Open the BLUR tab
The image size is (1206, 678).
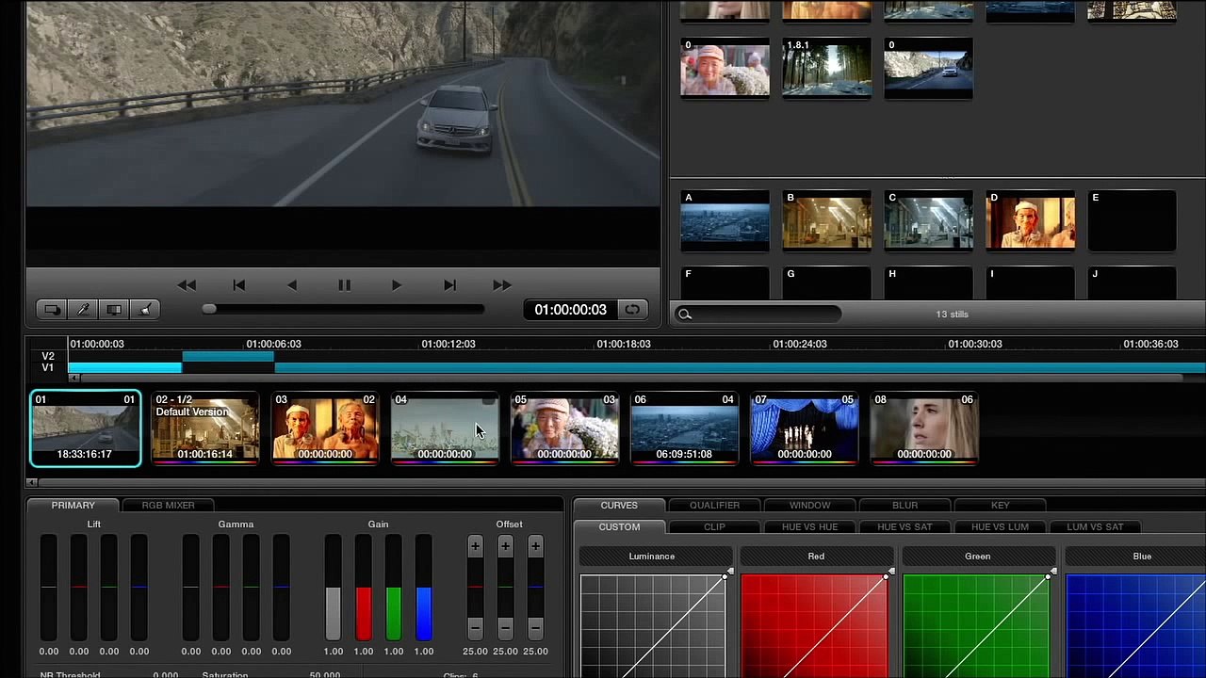click(905, 506)
